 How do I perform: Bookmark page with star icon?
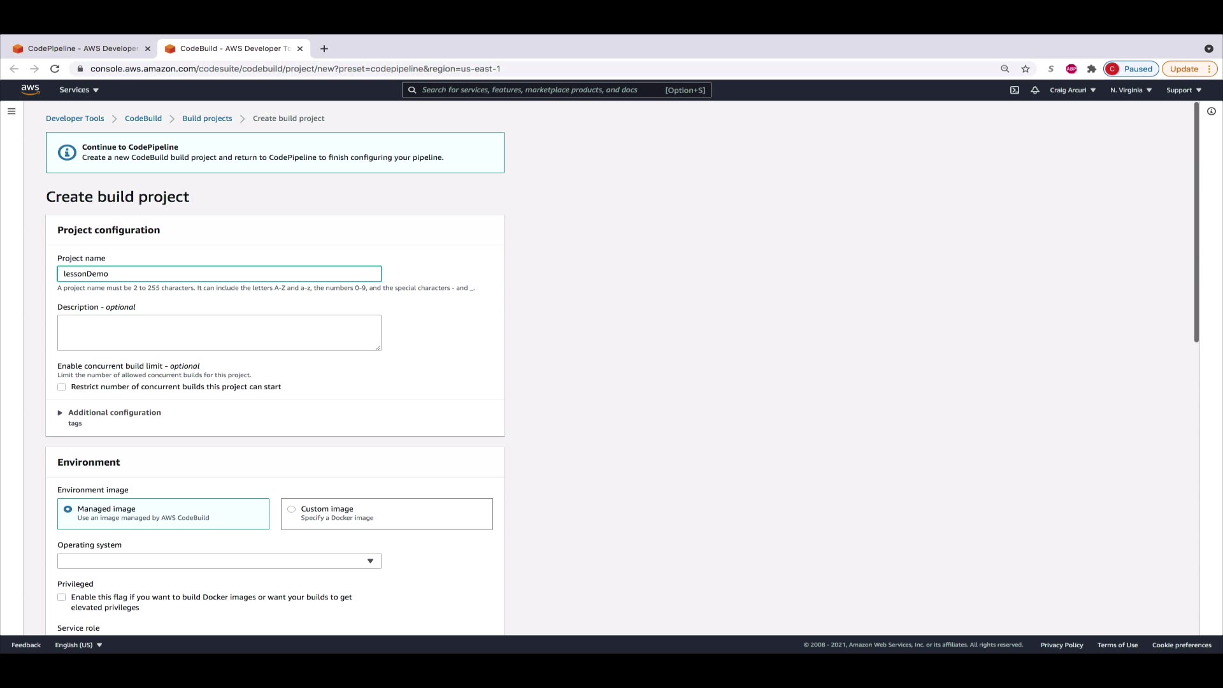1025,69
